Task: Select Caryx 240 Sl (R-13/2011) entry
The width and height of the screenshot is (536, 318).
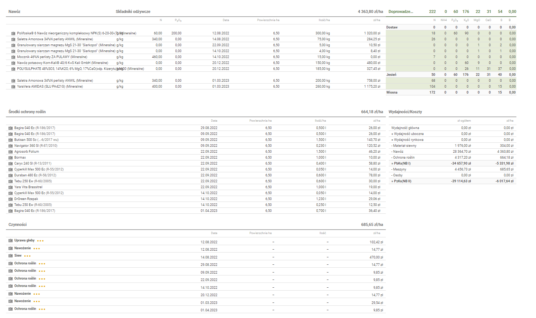Action: 33,163
